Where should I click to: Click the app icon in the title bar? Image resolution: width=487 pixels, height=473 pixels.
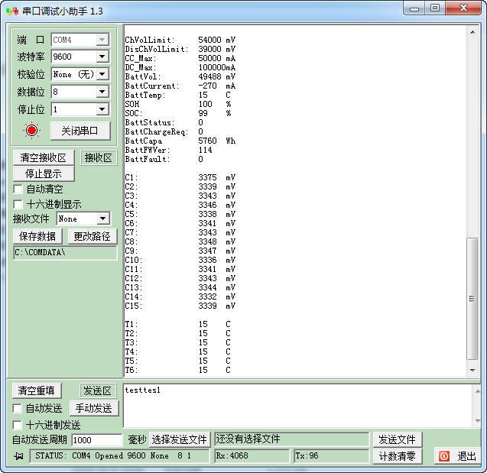11,11
